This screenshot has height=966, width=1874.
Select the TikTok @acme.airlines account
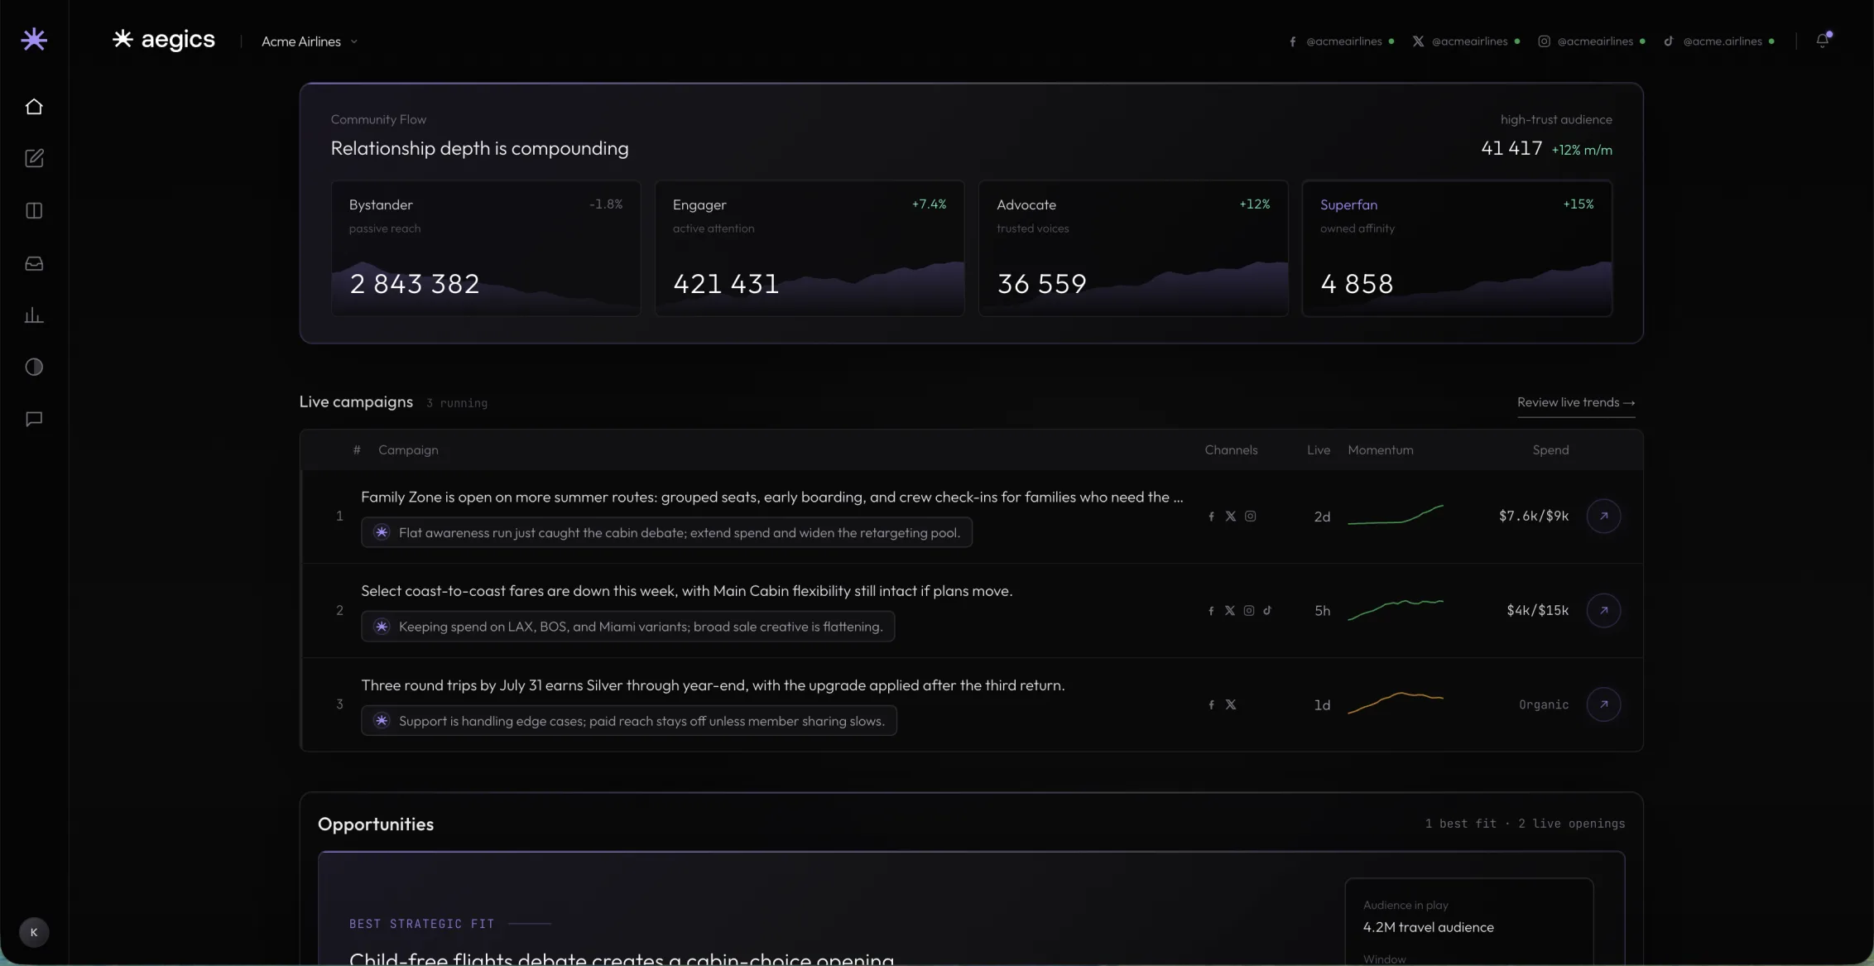pyautogui.click(x=1719, y=41)
